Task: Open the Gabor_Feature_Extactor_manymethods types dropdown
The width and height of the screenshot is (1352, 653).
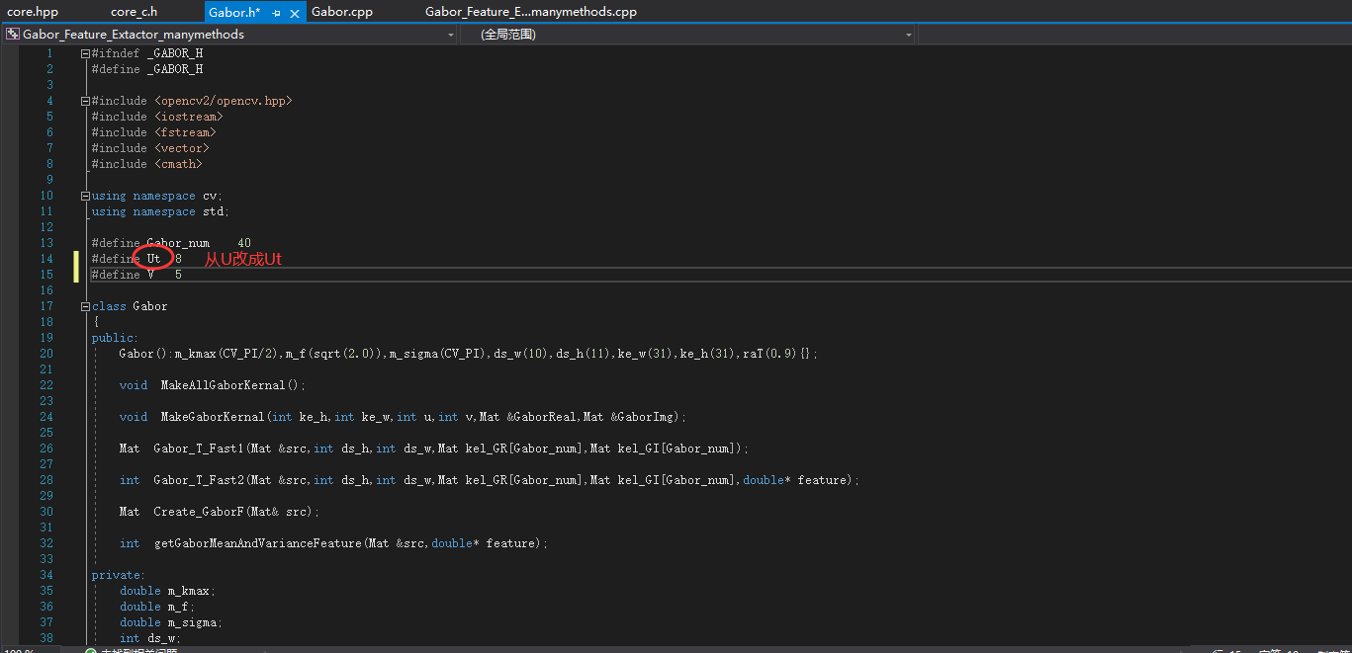Action: tap(451, 33)
